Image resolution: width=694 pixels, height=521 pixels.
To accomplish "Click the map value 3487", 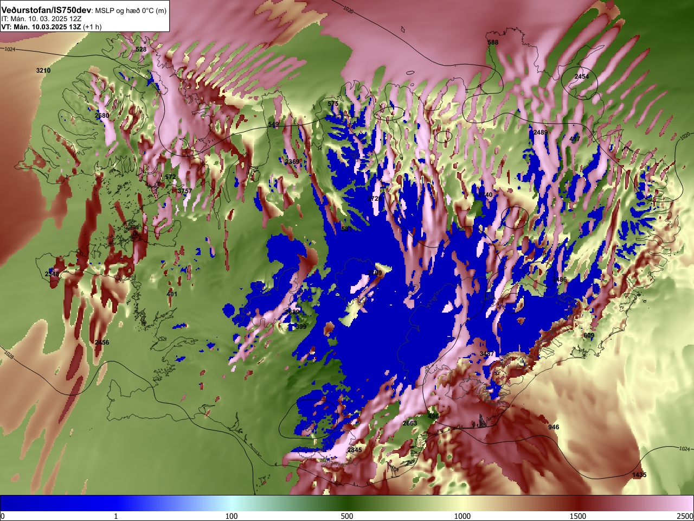I will (487, 354).
